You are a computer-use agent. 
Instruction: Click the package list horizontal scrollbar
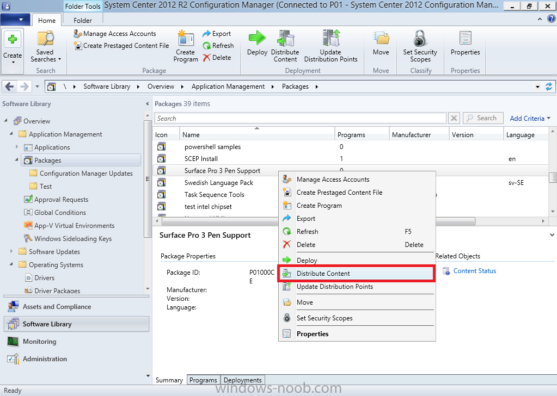318,221
